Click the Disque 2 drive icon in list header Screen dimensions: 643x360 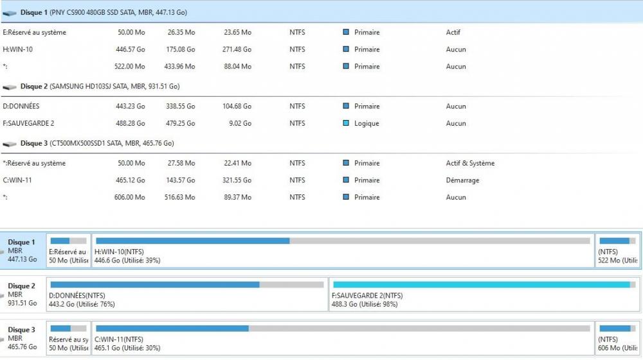(x=10, y=87)
